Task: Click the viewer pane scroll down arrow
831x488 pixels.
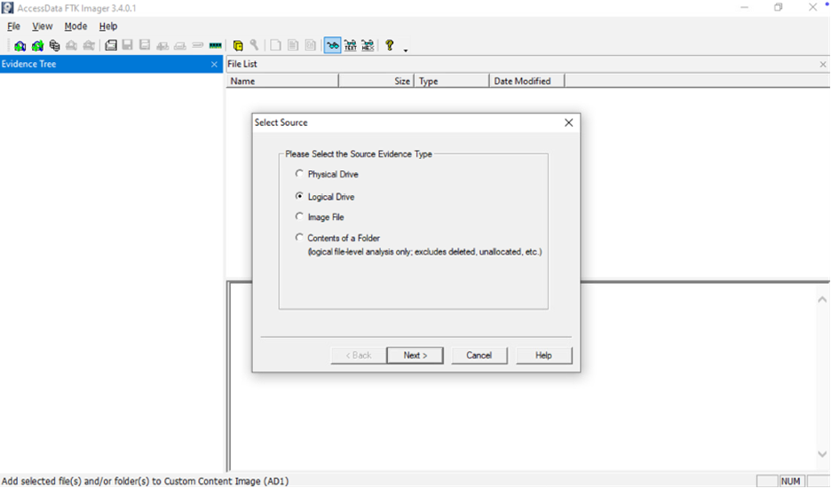Action: click(822, 455)
